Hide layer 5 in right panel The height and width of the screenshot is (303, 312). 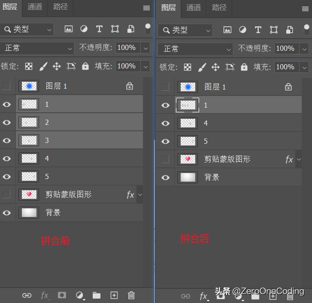click(166, 141)
